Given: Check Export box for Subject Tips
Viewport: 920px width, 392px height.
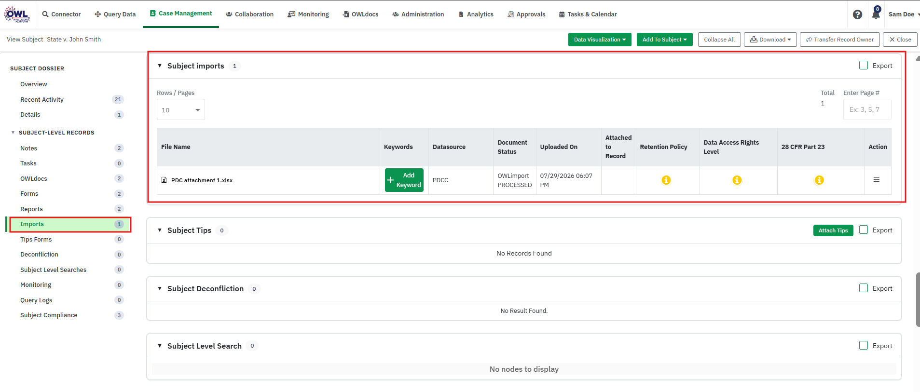Looking at the screenshot, I should tap(864, 230).
